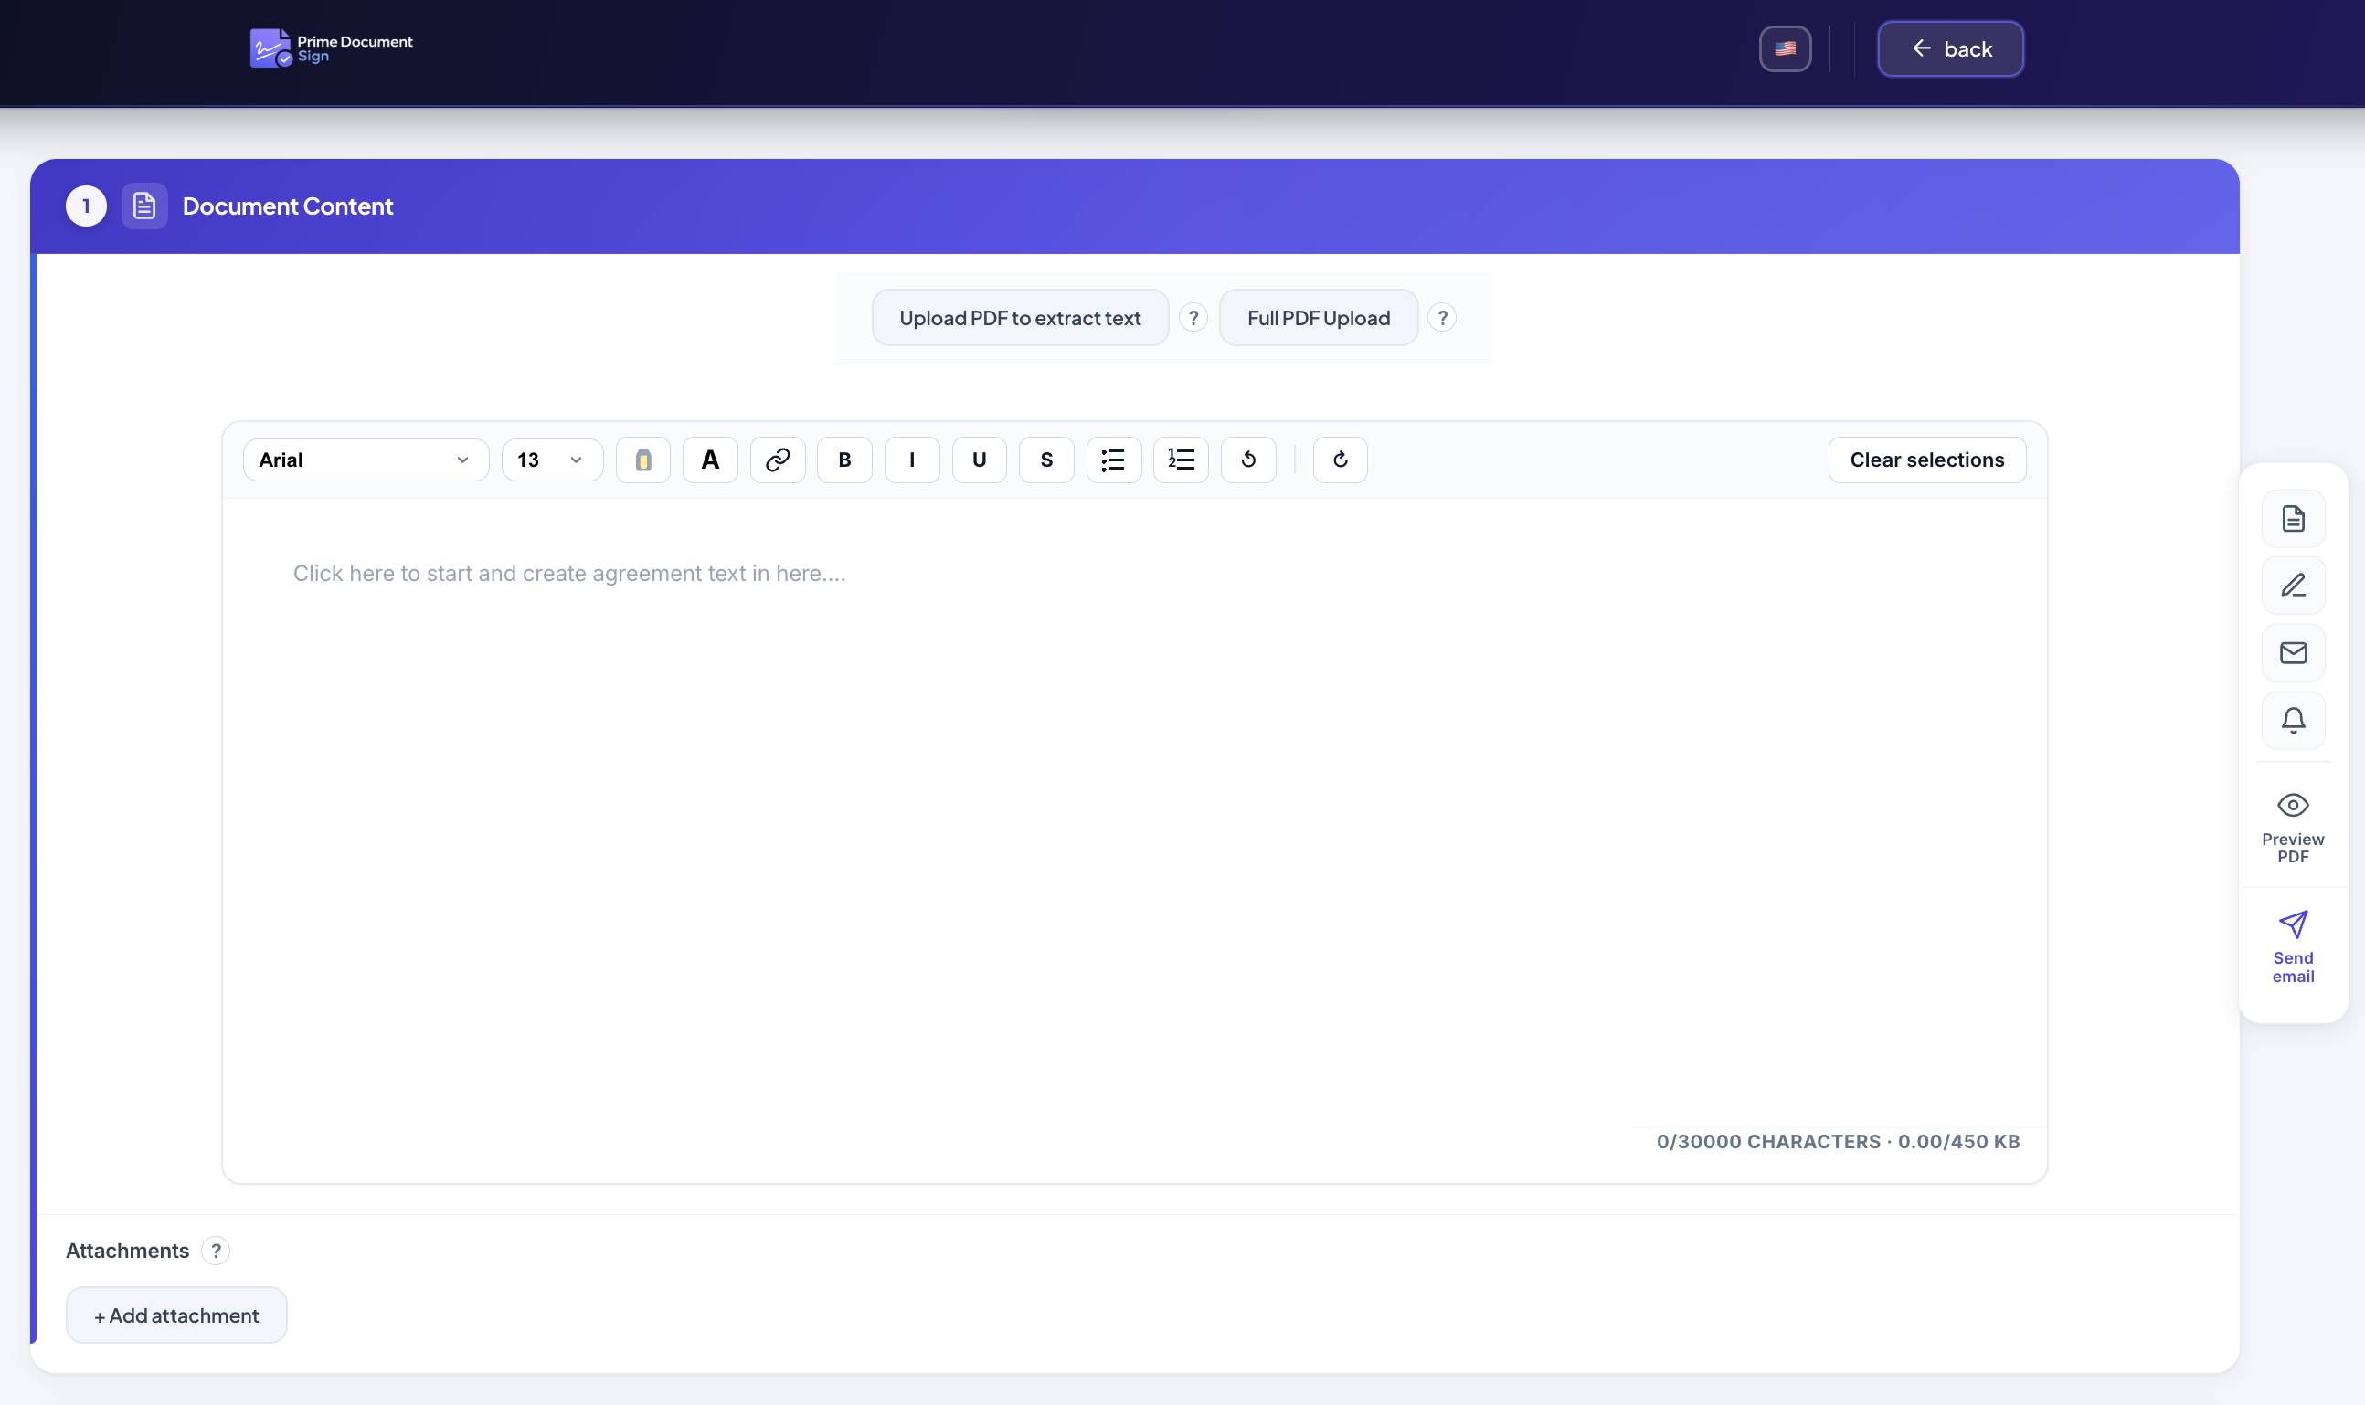Open the bell notification sidebar icon

point(2293,721)
